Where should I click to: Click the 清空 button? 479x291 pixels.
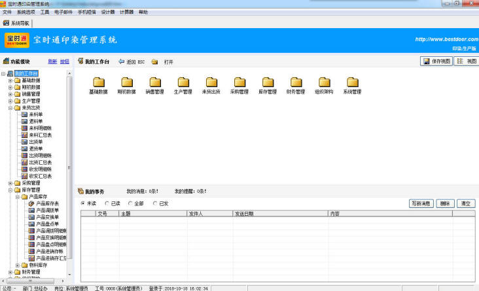[x=466, y=203]
